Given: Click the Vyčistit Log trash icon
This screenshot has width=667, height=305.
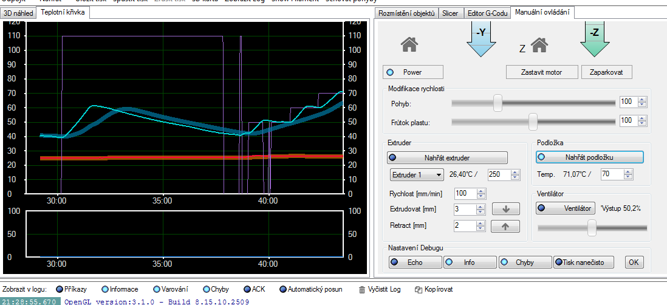Looking at the screenshot, I should tap(362, 290).
